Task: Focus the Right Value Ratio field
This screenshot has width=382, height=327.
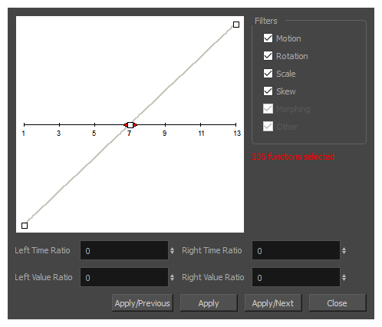Action: click(296, 277)
